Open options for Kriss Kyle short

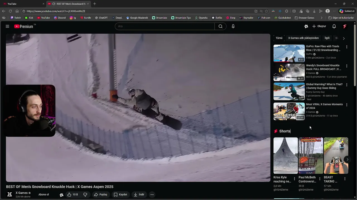pyautogui.click(x=295, y=179)
